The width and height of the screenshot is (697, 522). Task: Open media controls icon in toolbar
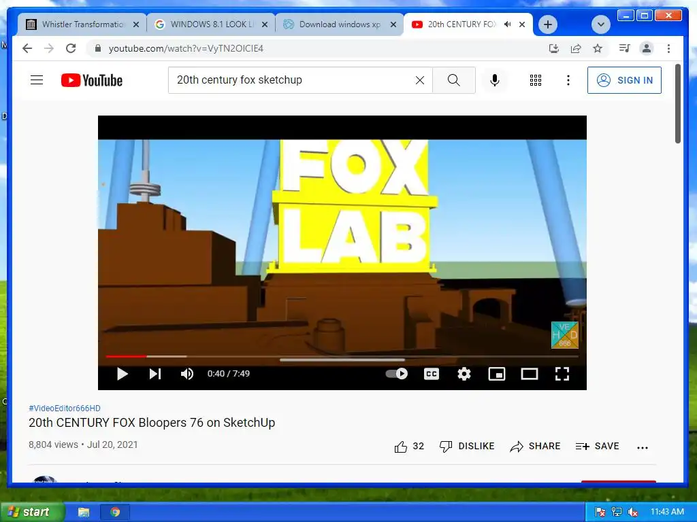click(625, 48)
